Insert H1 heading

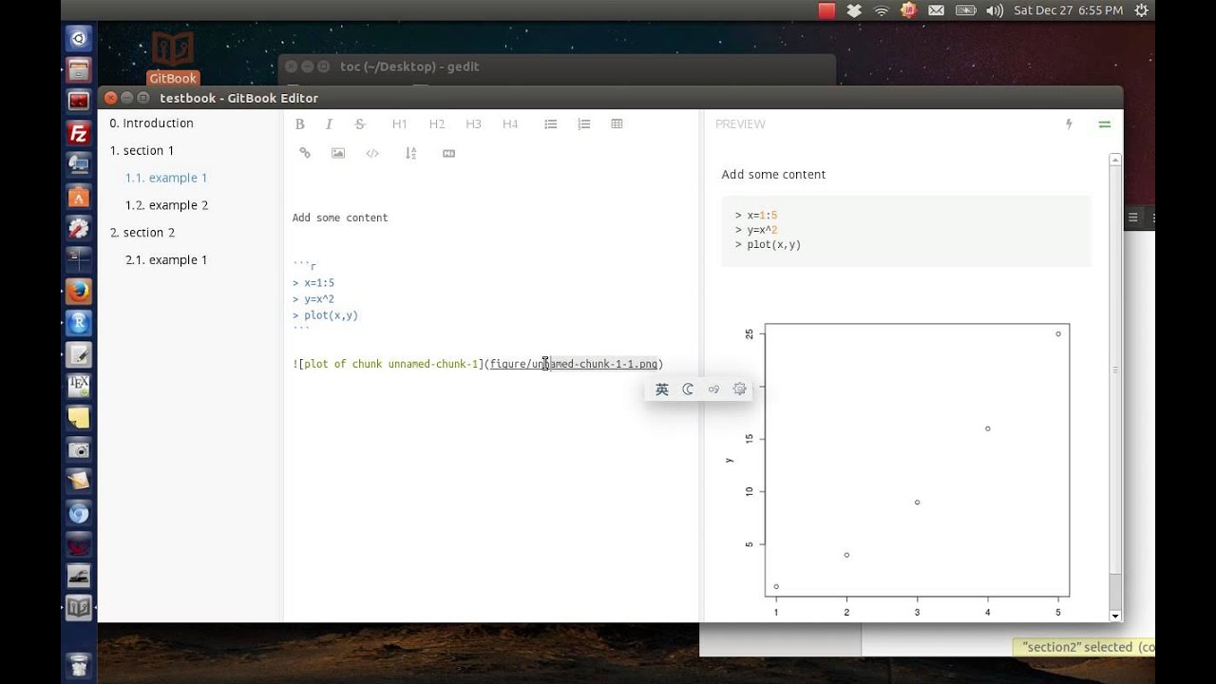point(400,124)
